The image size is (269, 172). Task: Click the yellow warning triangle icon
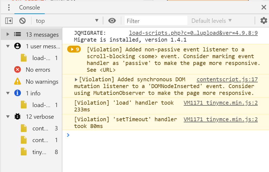coord(18,81)
